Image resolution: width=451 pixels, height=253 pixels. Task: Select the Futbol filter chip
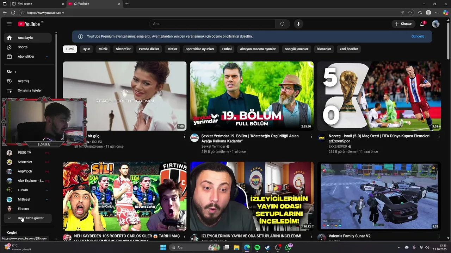coord(227,49)
